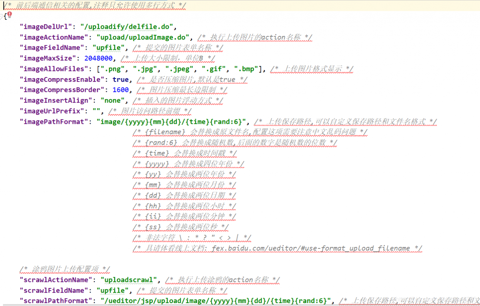Screen dimensions: 480x306
Task: Click the comment "{ss} 会替换成两位秒"
Action: (180, 227)
